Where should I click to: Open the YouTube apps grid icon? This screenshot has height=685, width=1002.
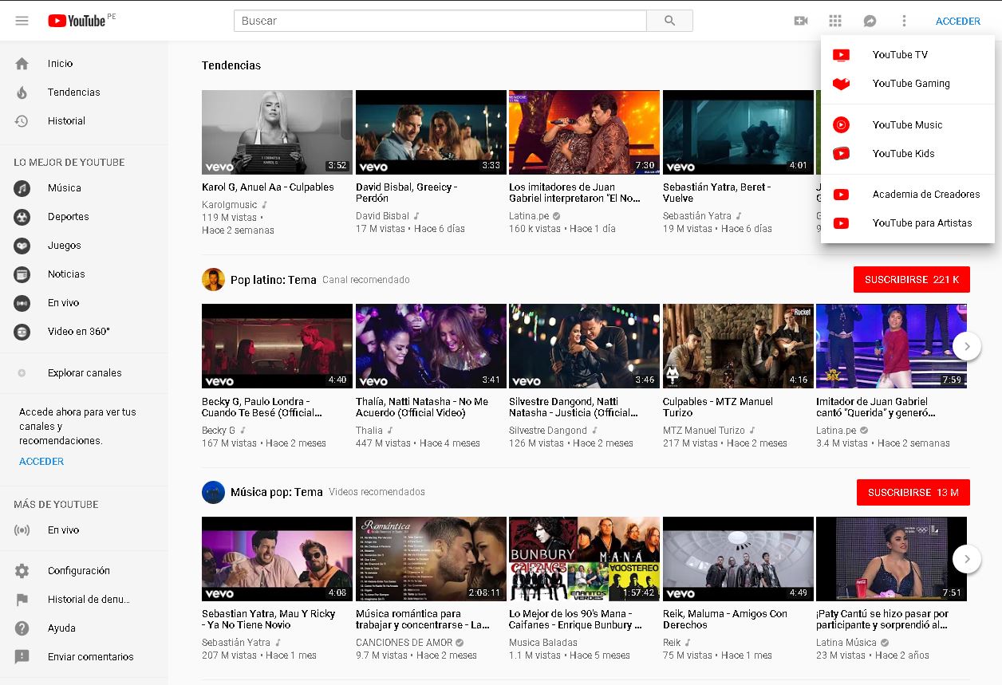pos(835,21)
